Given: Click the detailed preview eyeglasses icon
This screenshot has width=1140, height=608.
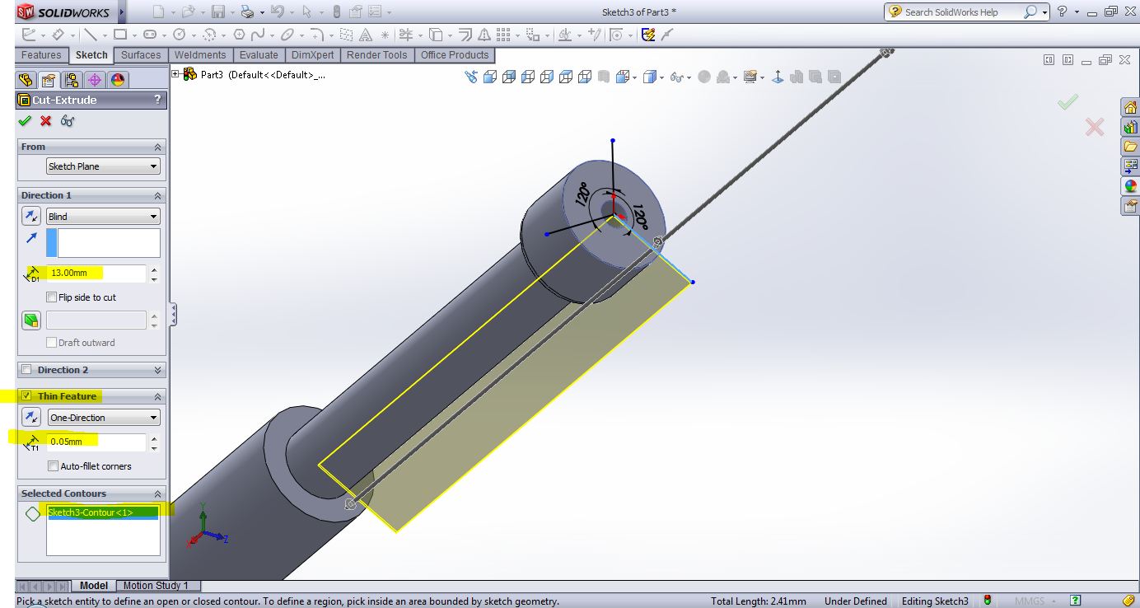Looking at the screenshot, I should point(68,121).
